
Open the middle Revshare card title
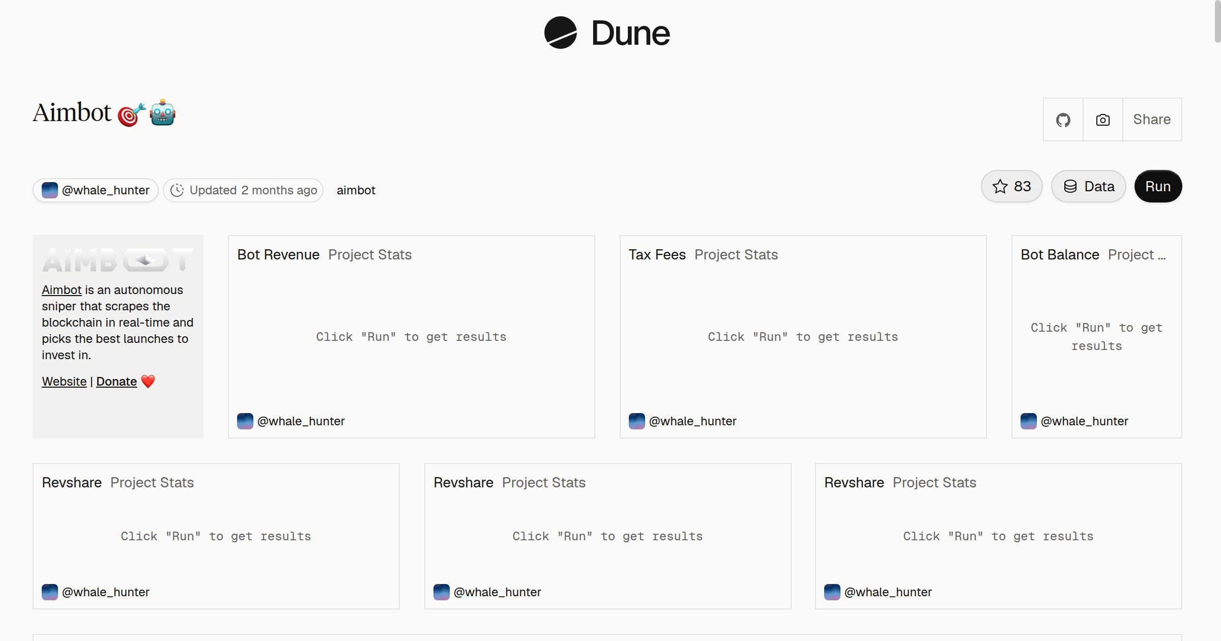tap(463, 482)
